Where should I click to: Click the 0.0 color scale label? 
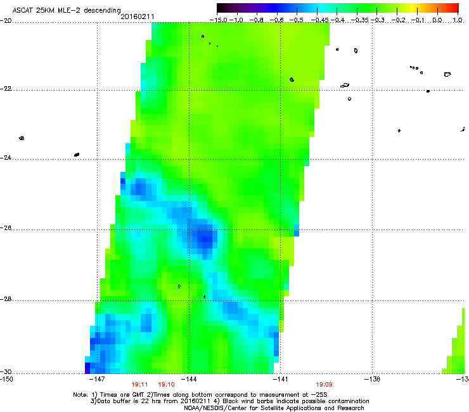(x=437, y=20)
